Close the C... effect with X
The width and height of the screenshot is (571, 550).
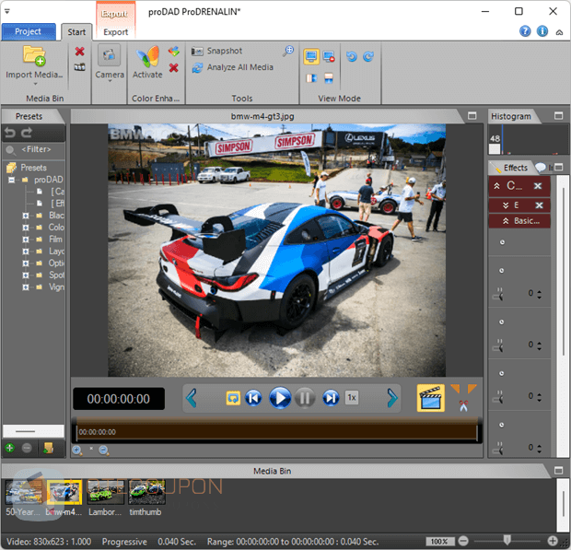[x=538, y=186]
